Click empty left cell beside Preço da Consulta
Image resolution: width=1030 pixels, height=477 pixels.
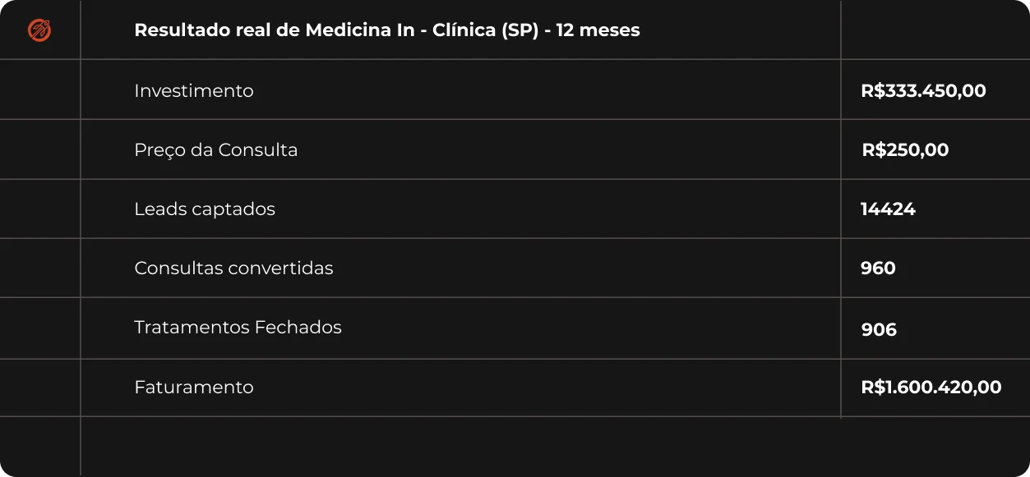click(x=39, y=149)
